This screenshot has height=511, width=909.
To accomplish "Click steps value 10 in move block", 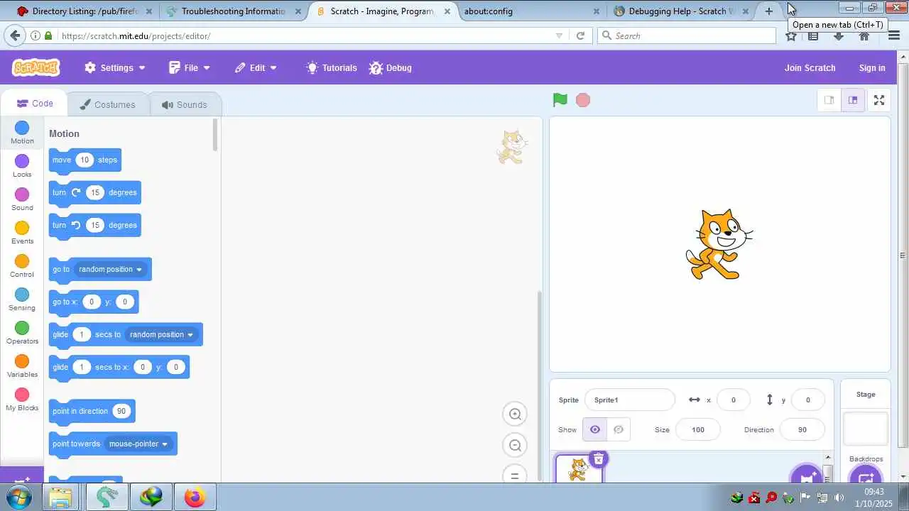I will (85, 160).
